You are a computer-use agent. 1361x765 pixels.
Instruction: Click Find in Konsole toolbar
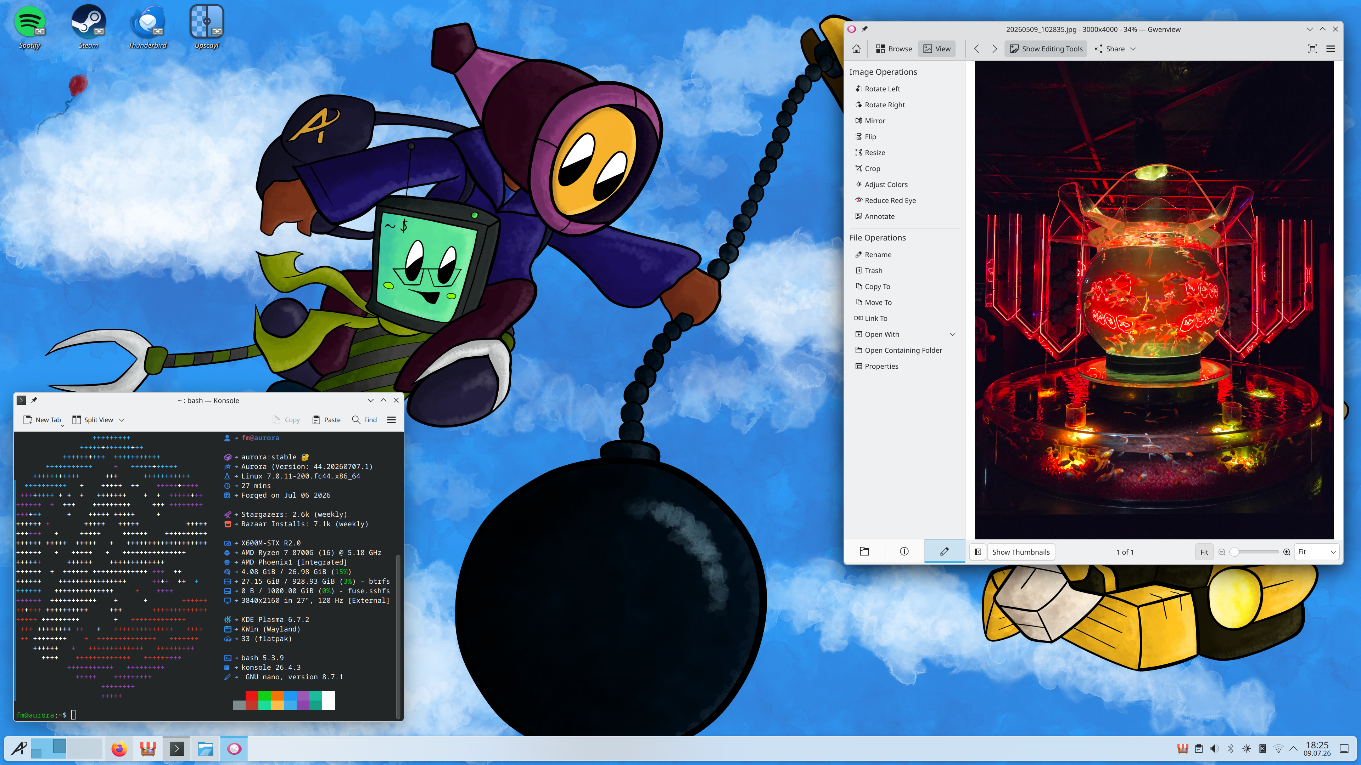pyautogui.click(x=365, y=420)
